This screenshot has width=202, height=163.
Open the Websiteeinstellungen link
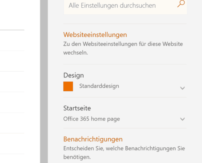point(95,35)
